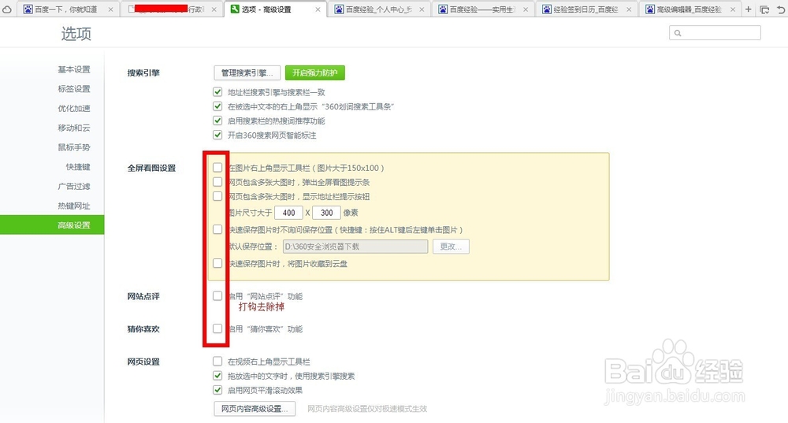Enable the 猜你喜欢 feature checkbox

tap(217, 328)
